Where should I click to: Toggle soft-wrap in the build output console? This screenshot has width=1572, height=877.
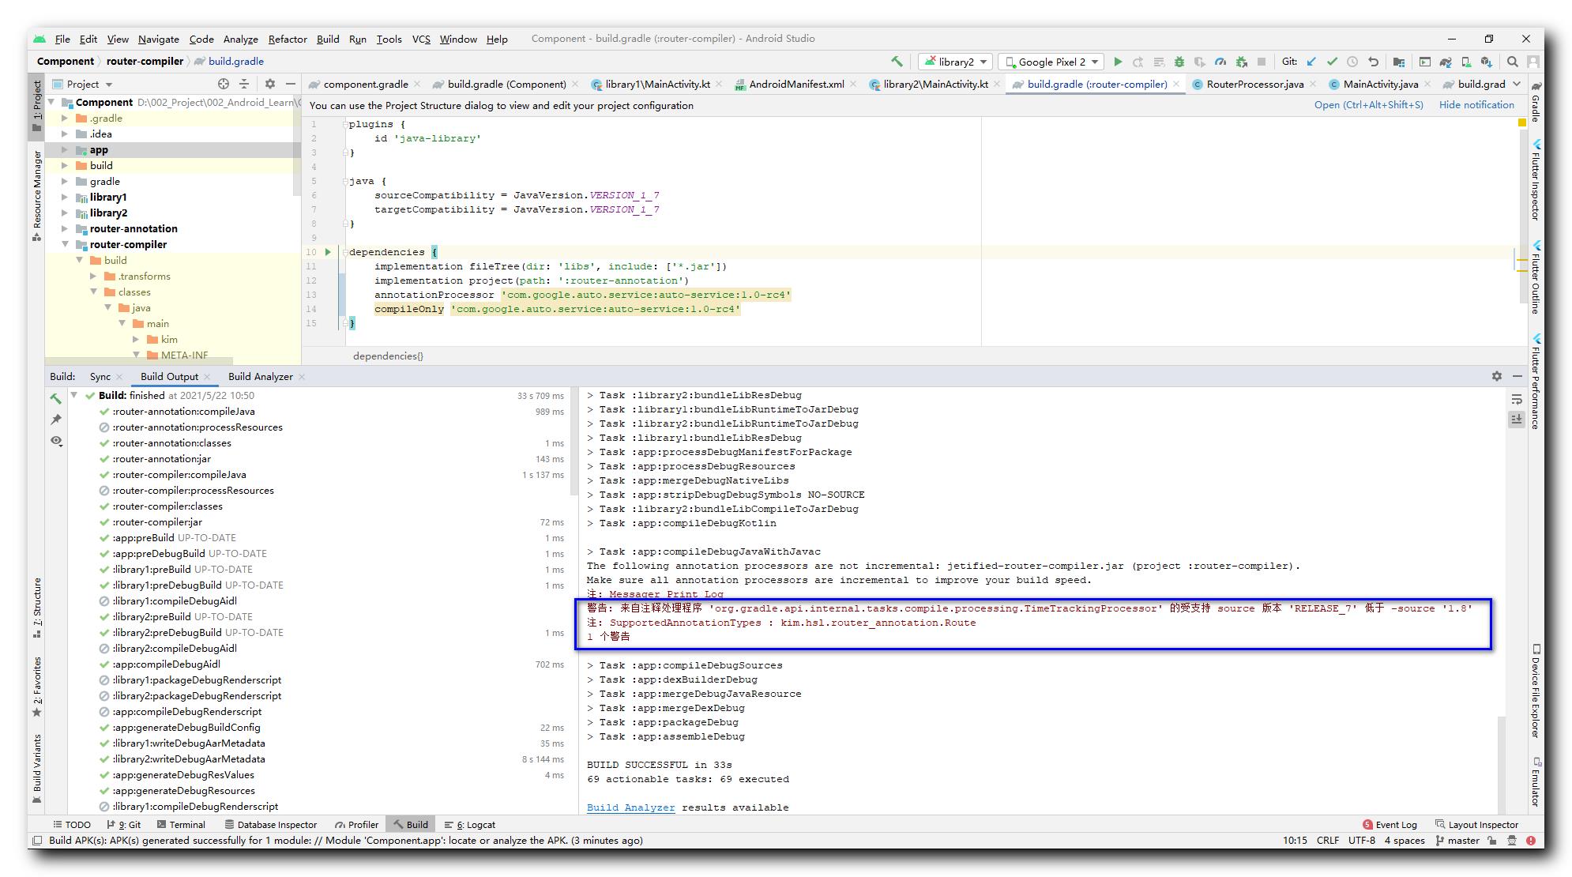point(1517,399)
